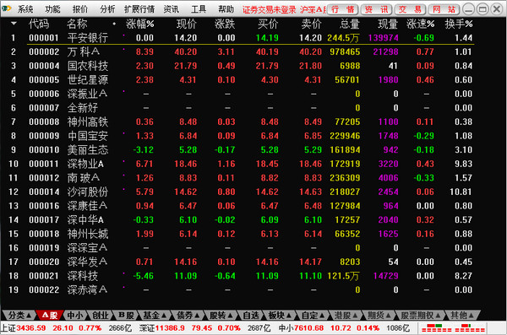Expand the 板块 tab menu
Viewport: 507px width, 335px height.
coord(280,315)
